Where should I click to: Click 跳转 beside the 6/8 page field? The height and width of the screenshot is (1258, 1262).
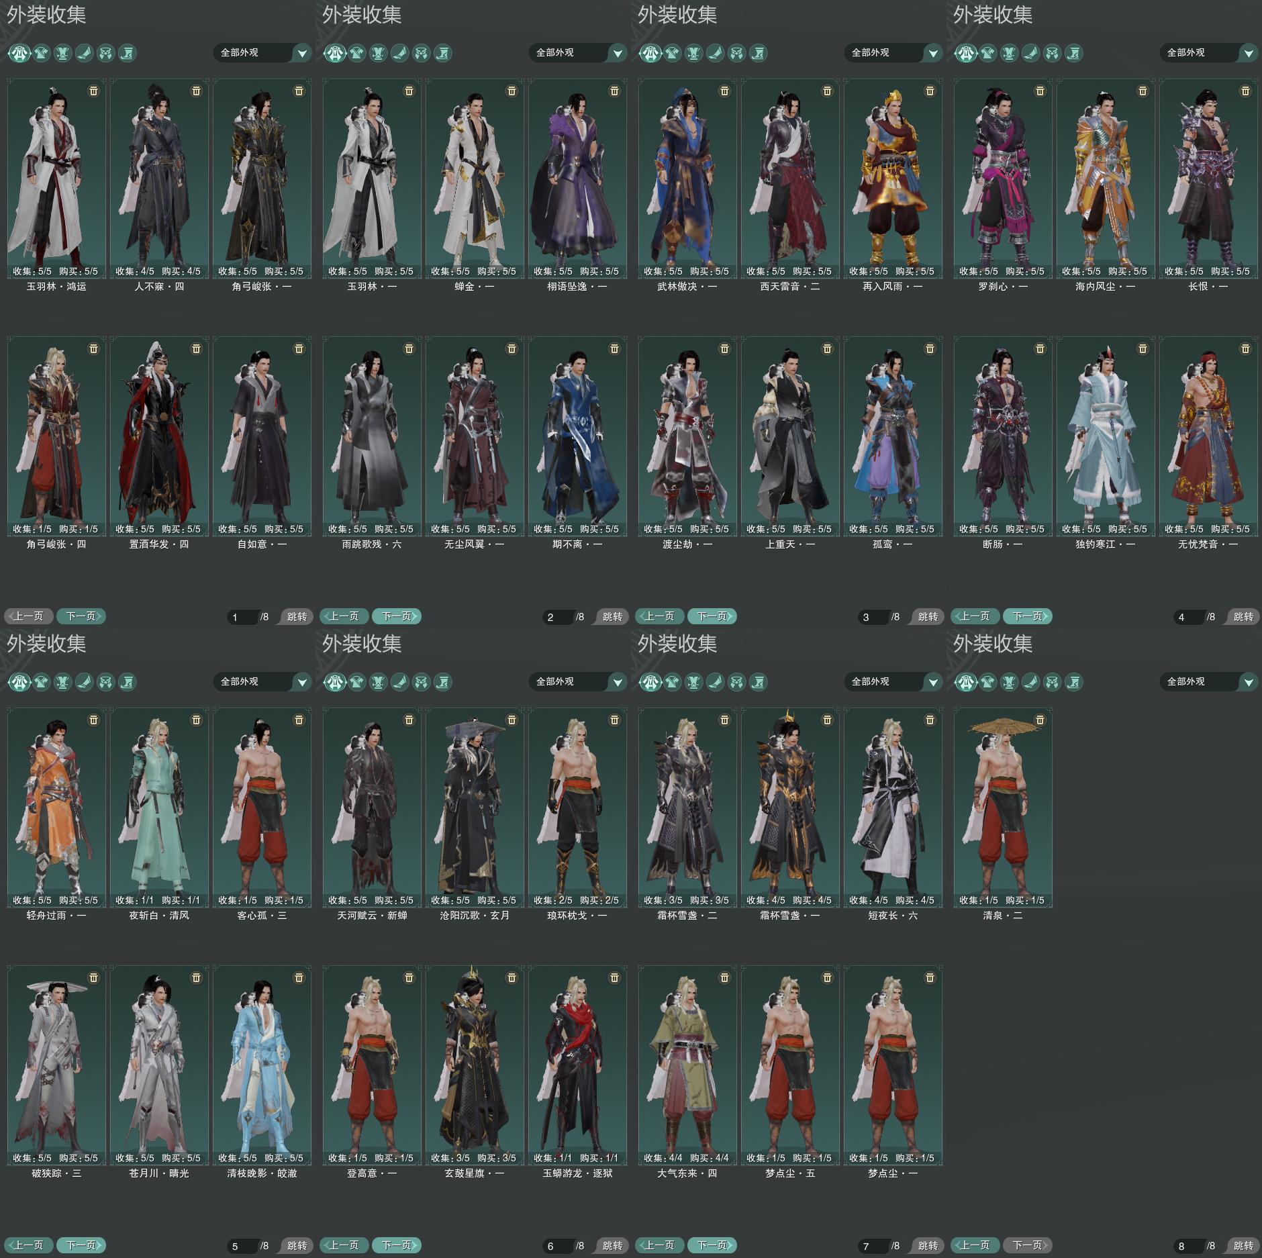612,1246
